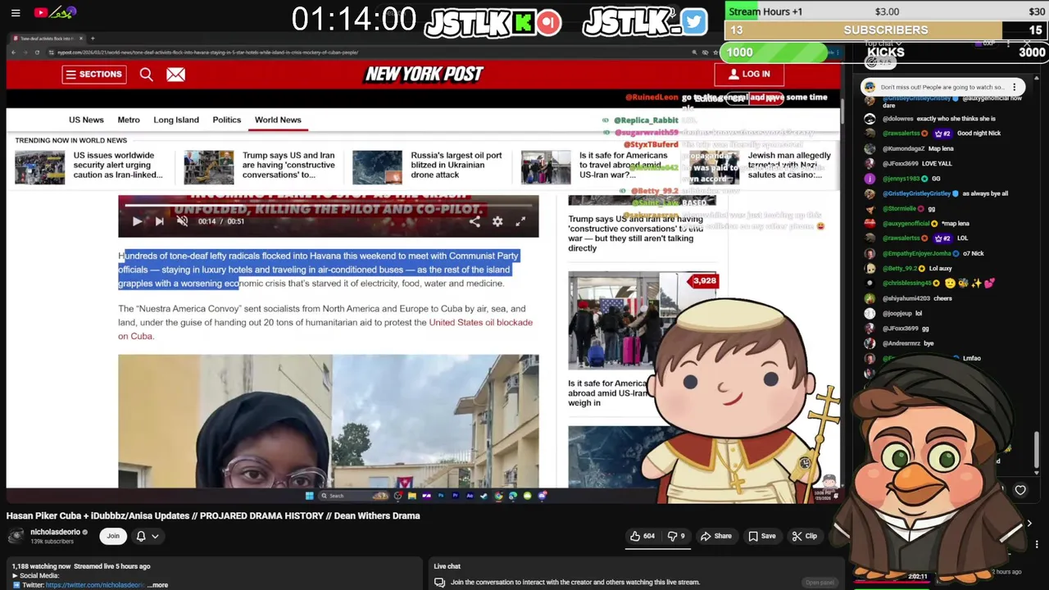This screenshot has width=1049, height=590.
Task: Seek on the embedded video progress bar
Action: 328,206
